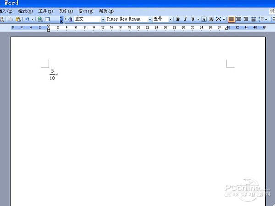275x206 pixels.
Task: Toggle Align Right
Action: (x=246, y=19)
